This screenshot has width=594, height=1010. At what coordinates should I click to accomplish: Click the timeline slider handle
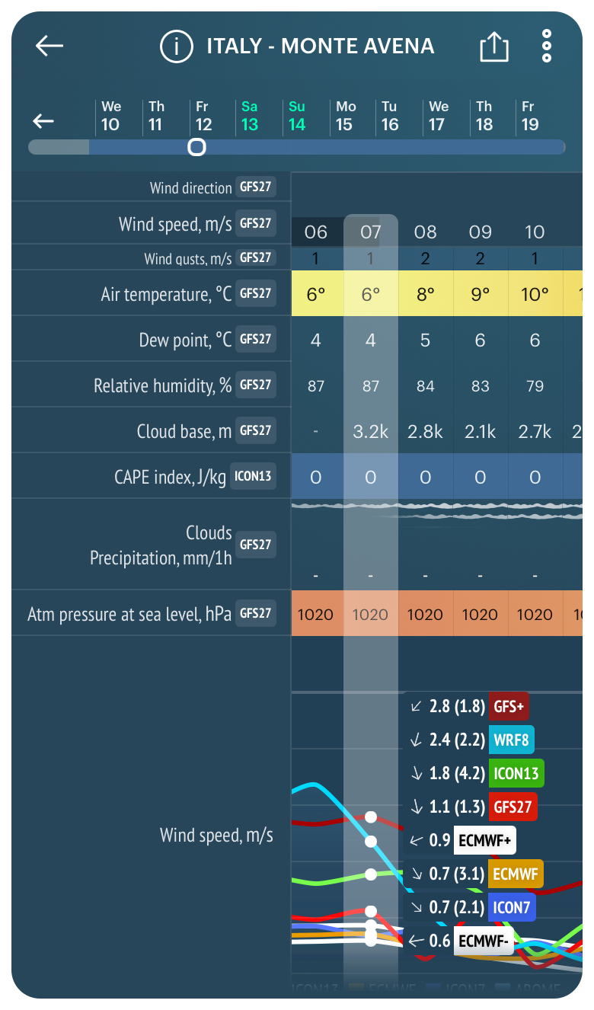click(x=196, y=147)
